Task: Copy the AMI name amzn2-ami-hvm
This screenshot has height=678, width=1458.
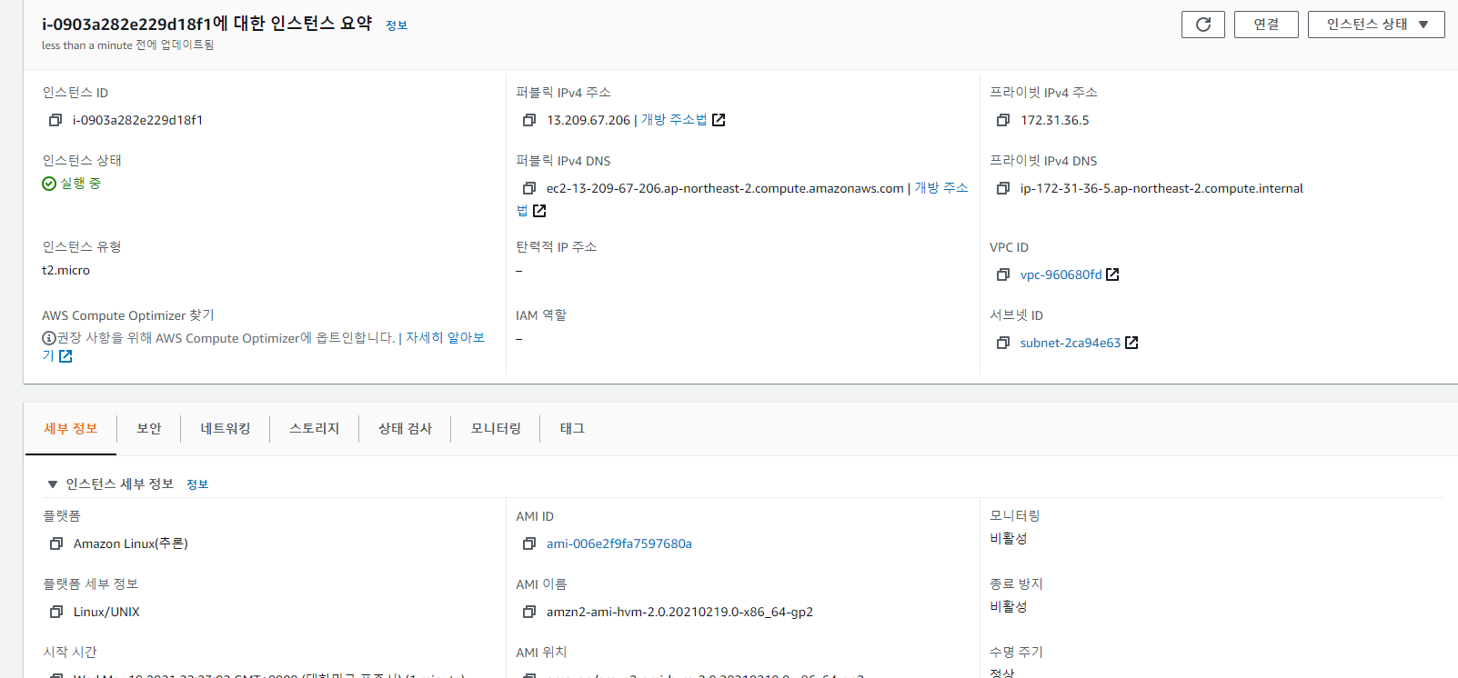Action: tap(529, 612)
